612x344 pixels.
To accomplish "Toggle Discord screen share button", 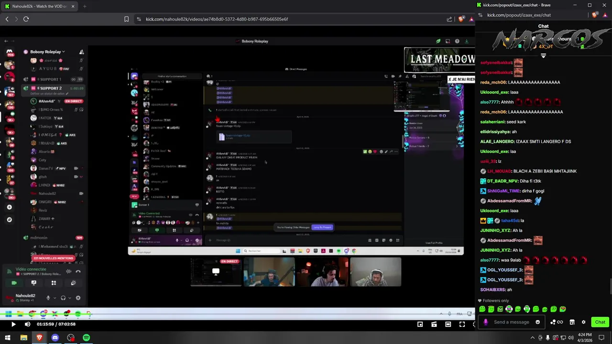I will click(x=33, y=283).
